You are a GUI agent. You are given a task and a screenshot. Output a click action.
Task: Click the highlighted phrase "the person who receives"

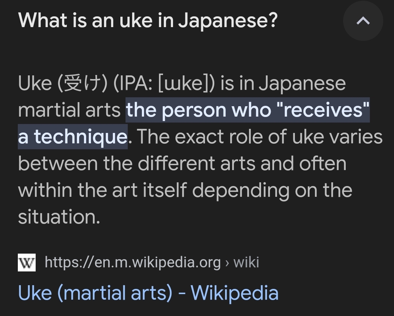coord(248,110)
